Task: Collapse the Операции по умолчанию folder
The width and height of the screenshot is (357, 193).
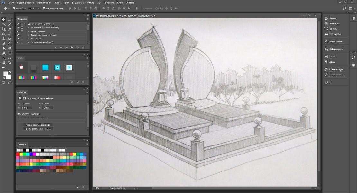Action: 25,24
